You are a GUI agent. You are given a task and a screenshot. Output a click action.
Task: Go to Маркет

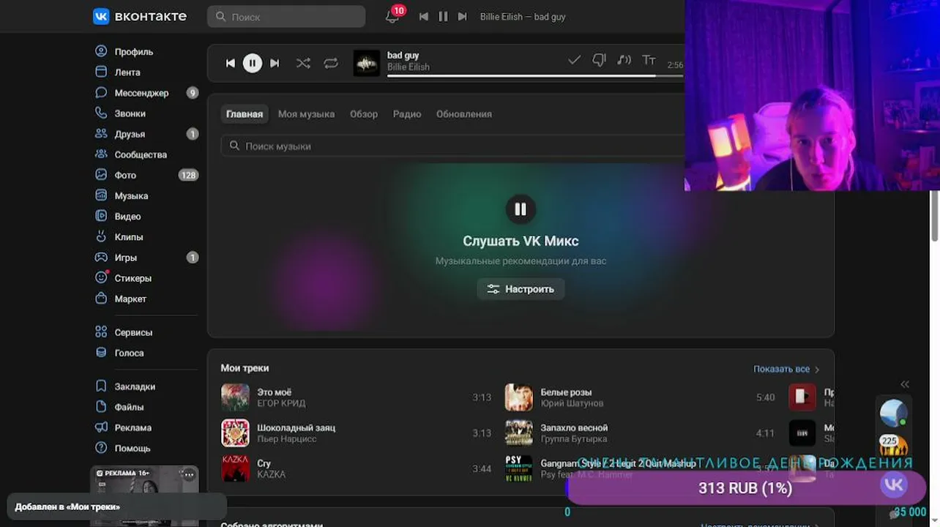pyautogui.click(x=130, y=299)
